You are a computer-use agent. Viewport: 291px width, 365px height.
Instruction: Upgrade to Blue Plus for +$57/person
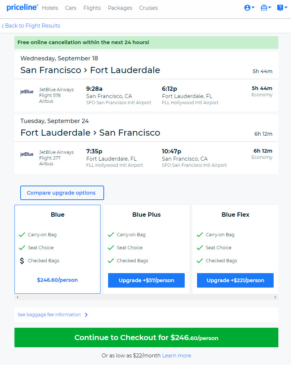pos(146,280)
